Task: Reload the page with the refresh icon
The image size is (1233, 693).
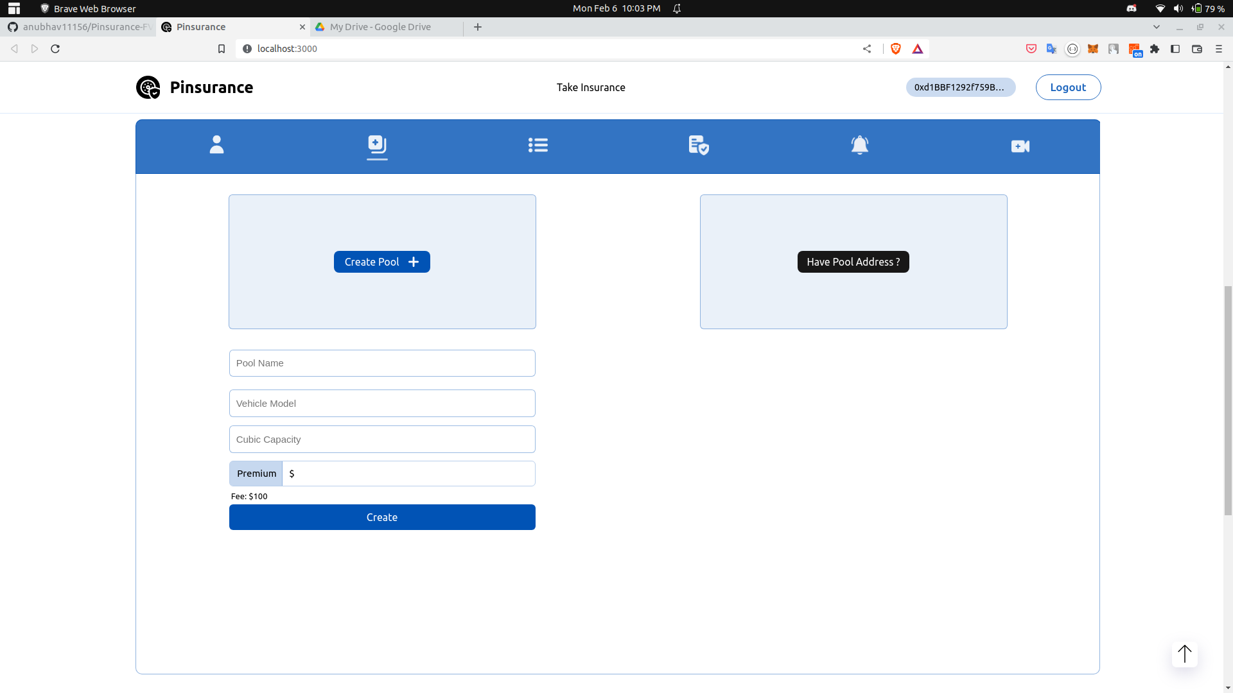Action: tap(55, 49)
